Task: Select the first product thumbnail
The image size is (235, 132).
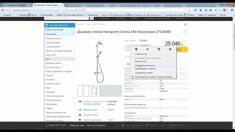Action: click(83, 91)
